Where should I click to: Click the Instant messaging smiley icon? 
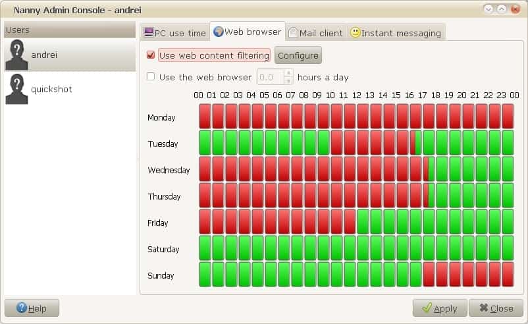(356, 32)
